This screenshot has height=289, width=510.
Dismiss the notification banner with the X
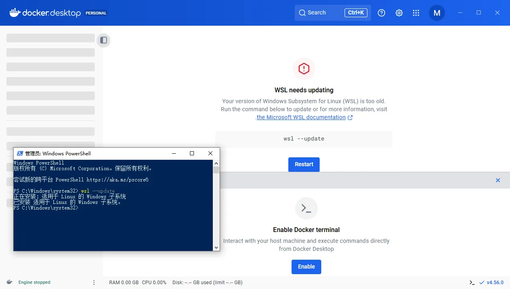(498, 180)
